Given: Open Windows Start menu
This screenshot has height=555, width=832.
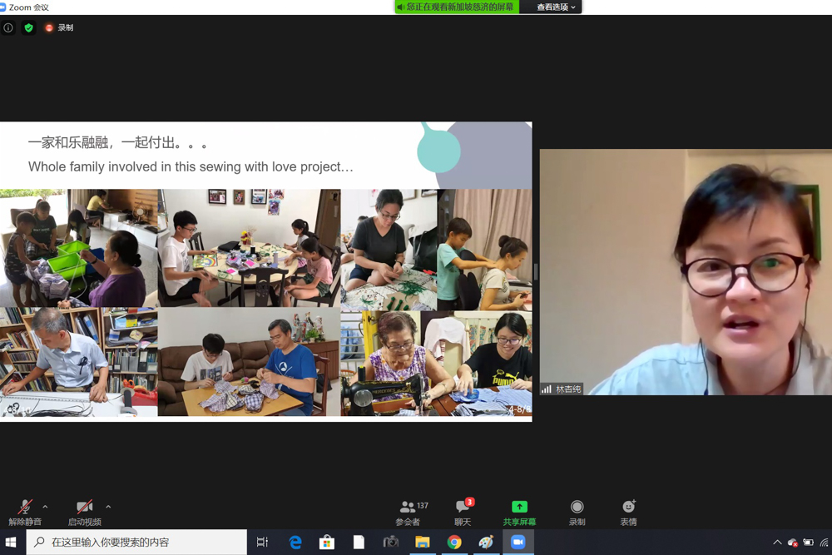Looking at the screenshot, I should click(x=12, y=543).
